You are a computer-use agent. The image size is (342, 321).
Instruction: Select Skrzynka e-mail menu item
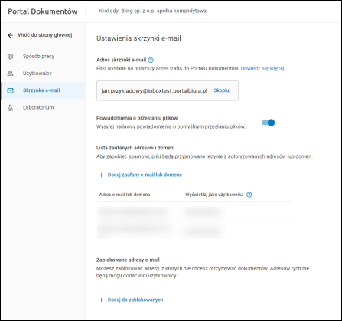43,90
